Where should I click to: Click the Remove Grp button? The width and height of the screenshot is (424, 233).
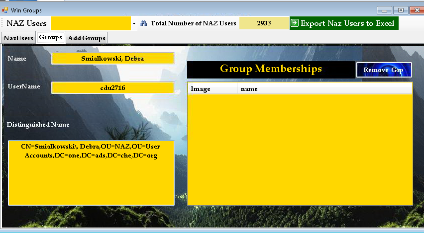coord(384,70)
